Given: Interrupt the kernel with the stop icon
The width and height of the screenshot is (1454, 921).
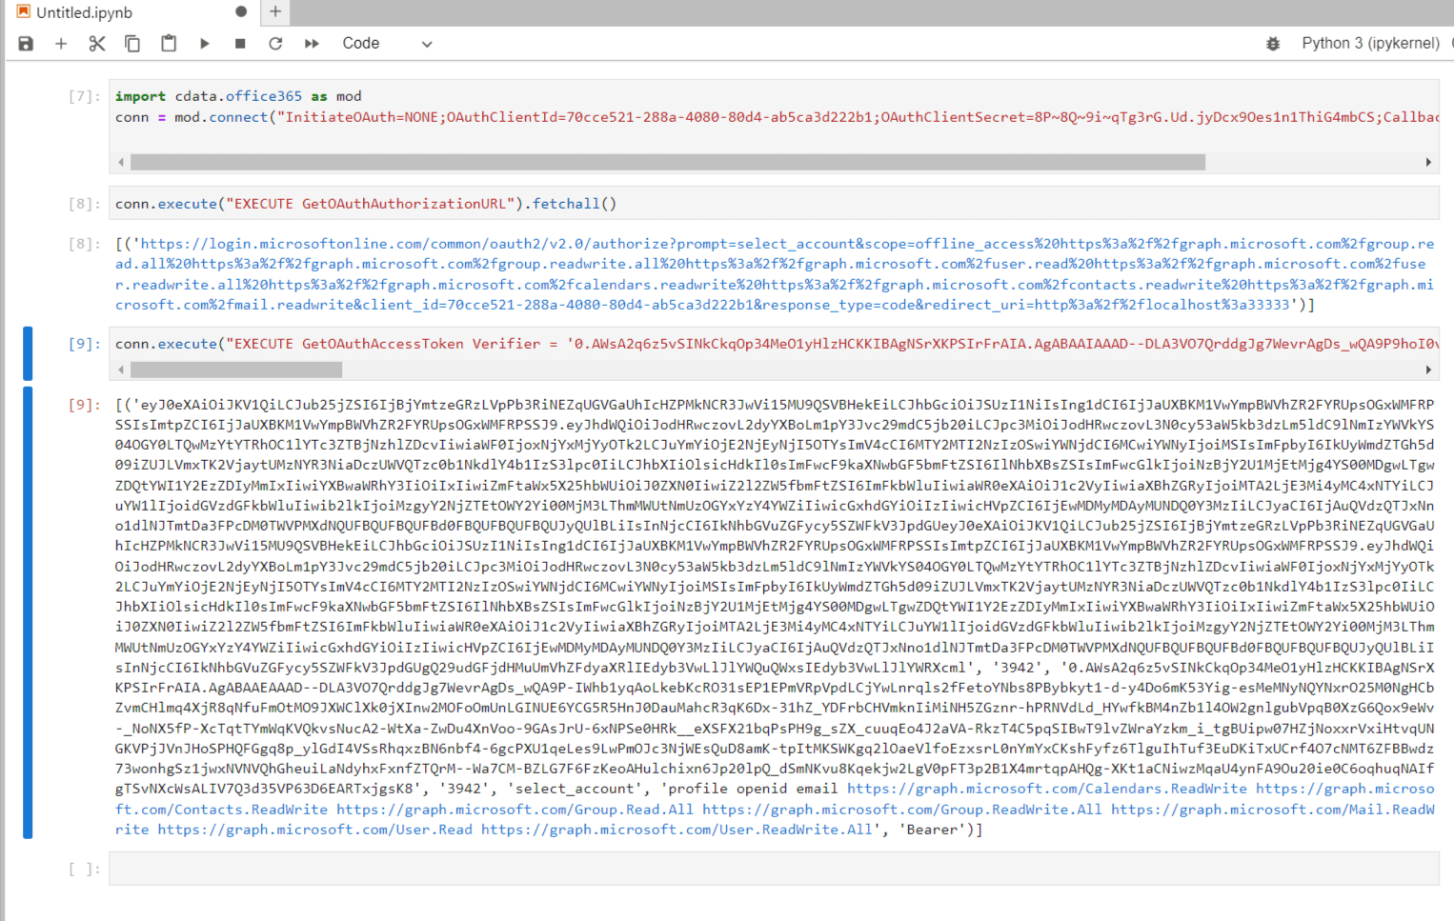Looking at the screenshot, I should [x=240, y=44].
